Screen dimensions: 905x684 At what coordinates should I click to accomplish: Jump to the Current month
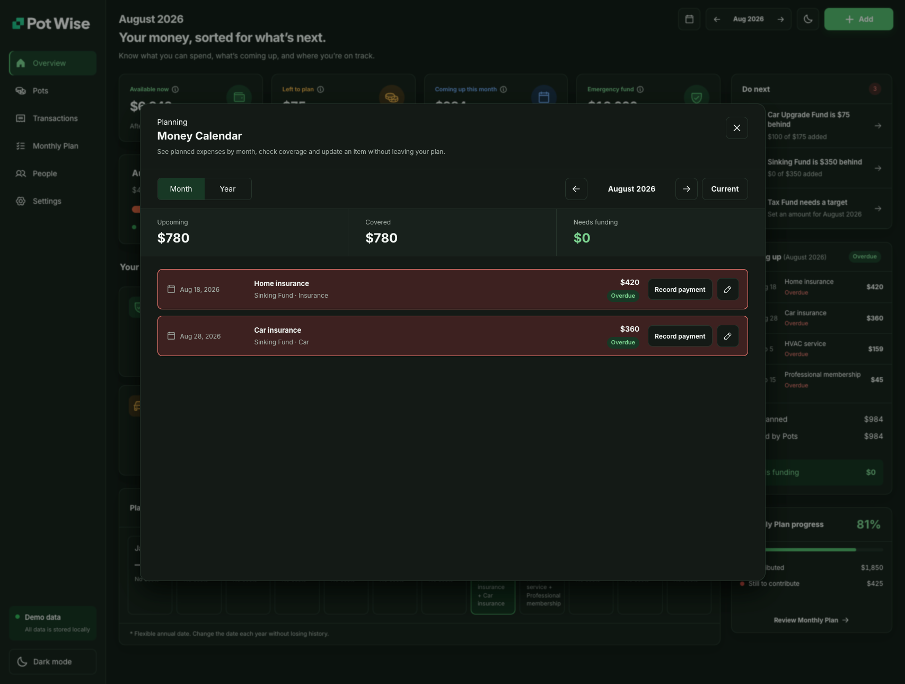(724, 189)
